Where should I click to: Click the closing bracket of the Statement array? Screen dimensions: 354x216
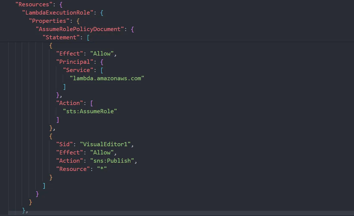coord(44,185)
